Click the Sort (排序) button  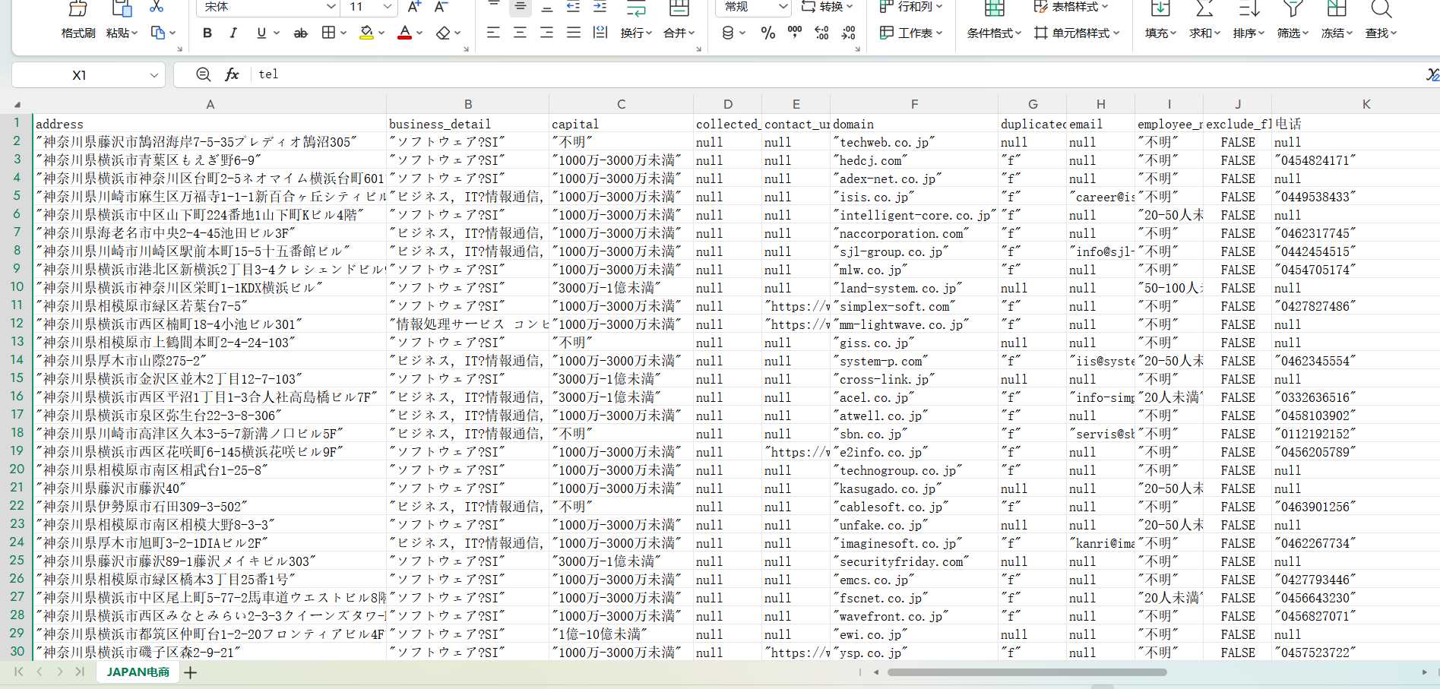(1249, 21)
